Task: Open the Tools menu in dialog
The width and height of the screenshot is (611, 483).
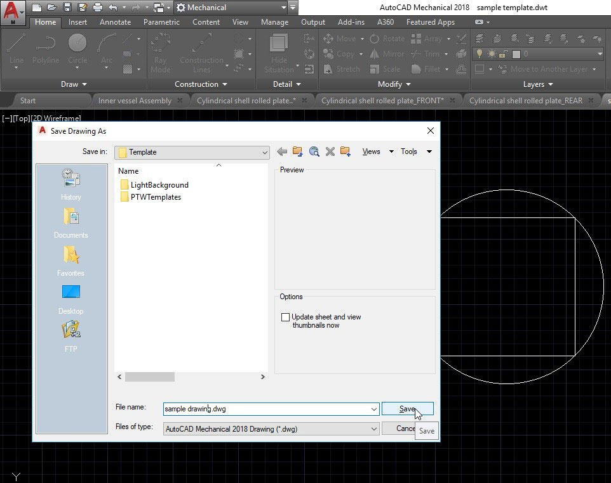Action: 415,151
